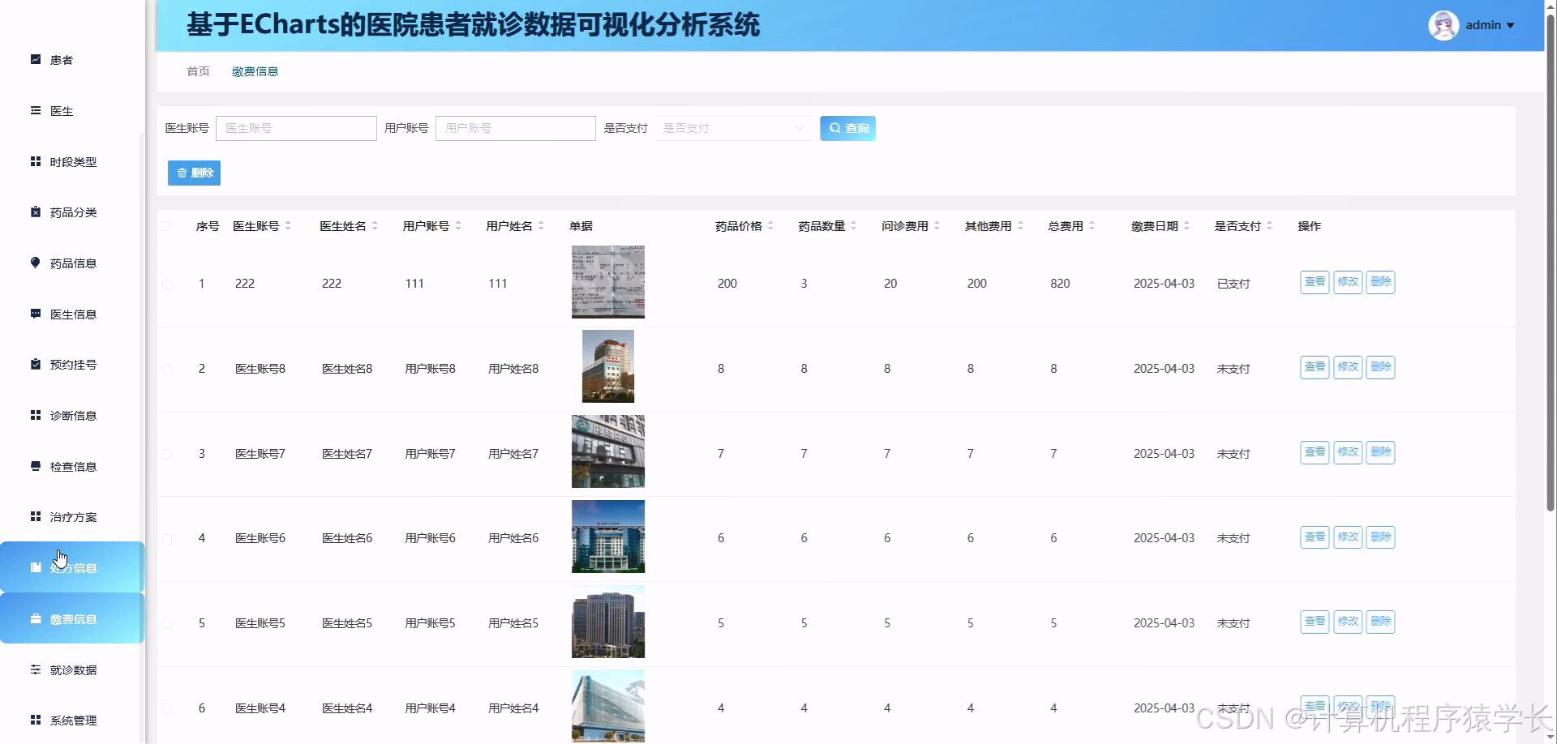Open 就诊数据 in the sidebar
The image size is (1557, 744).
(35, 670)
